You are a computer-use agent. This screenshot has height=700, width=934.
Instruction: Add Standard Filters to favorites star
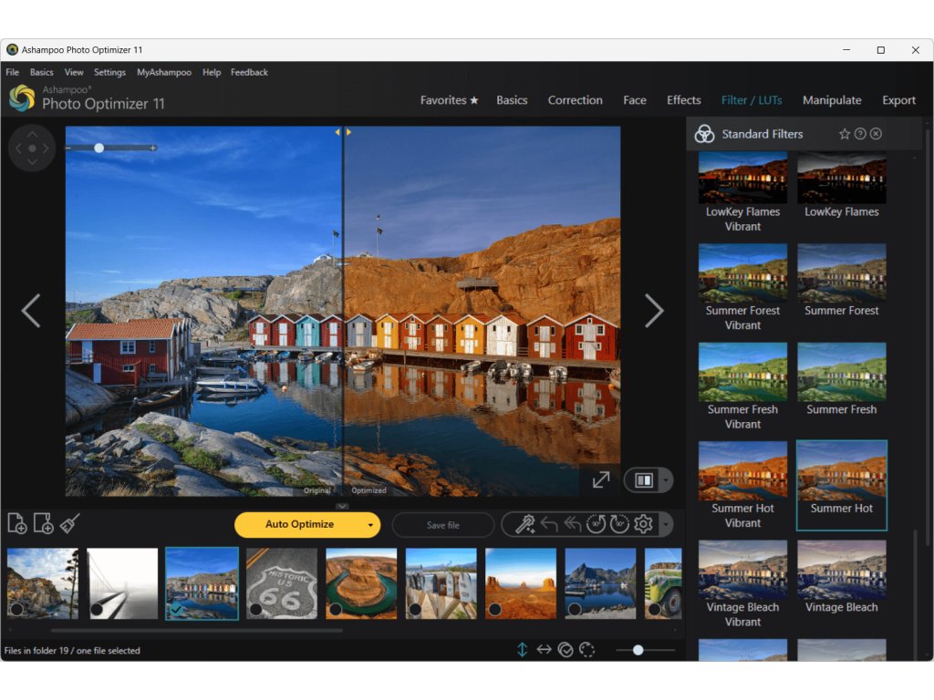point(845,134)
